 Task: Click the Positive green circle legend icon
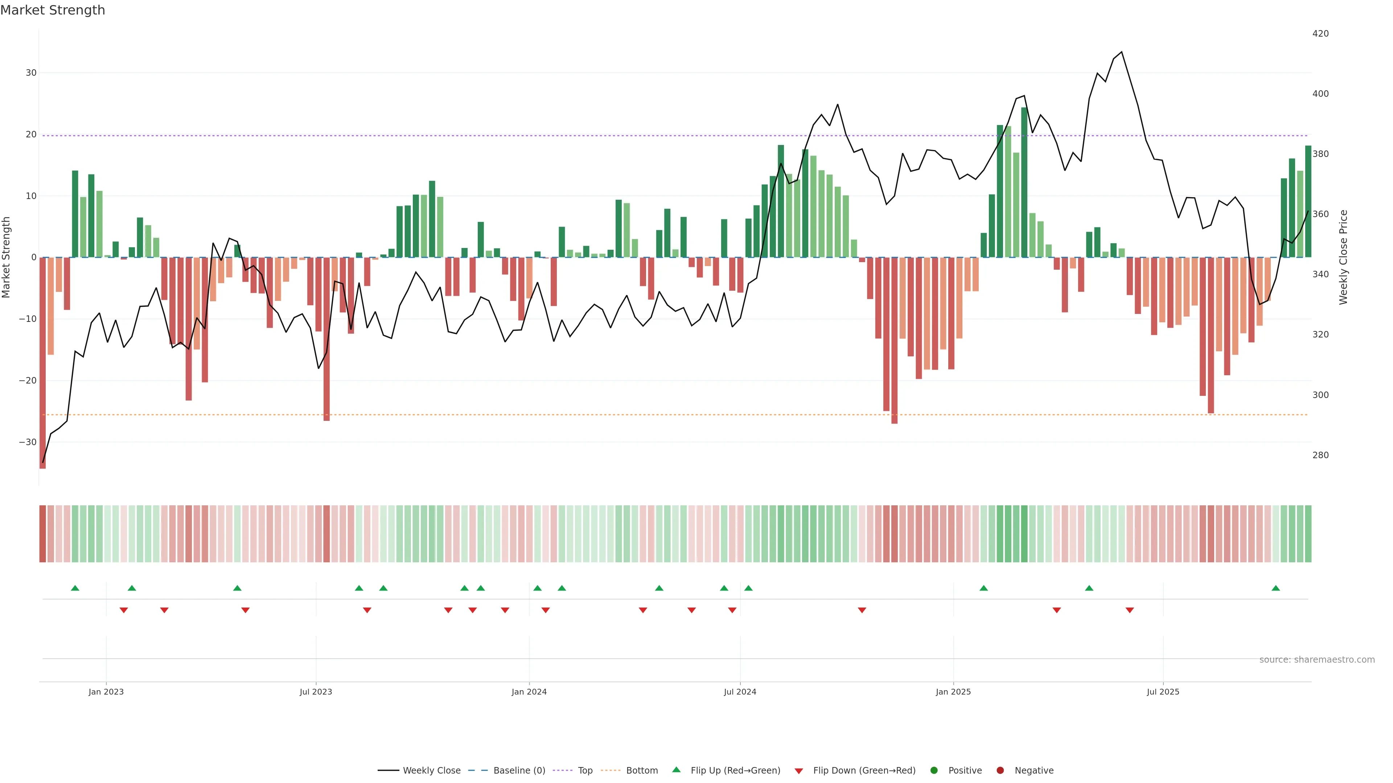934,771
